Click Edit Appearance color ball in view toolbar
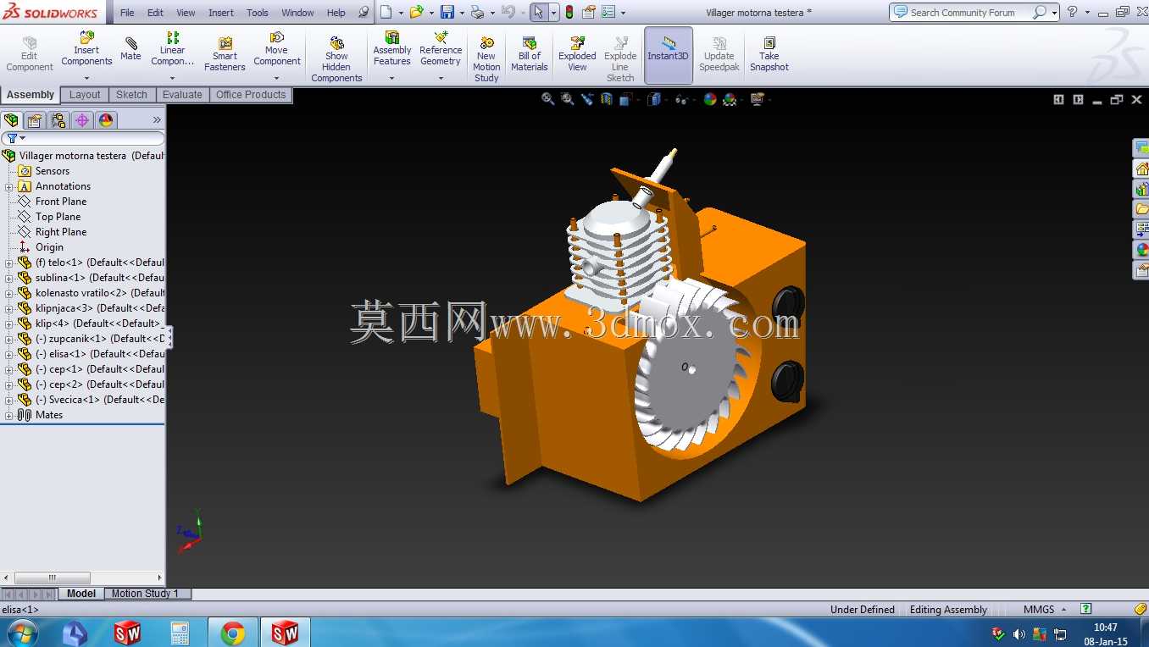Screen dimensions: 1149x647 click(710, 99)
